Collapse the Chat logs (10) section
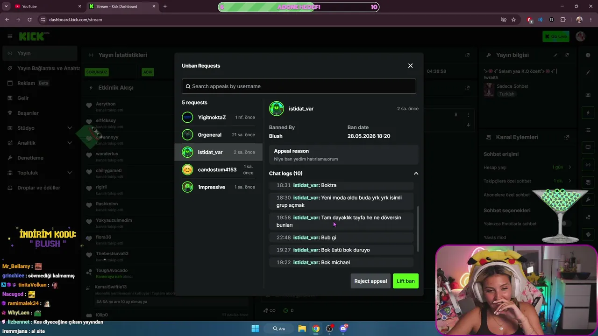The image size is (598, 336). click(416, 174)
